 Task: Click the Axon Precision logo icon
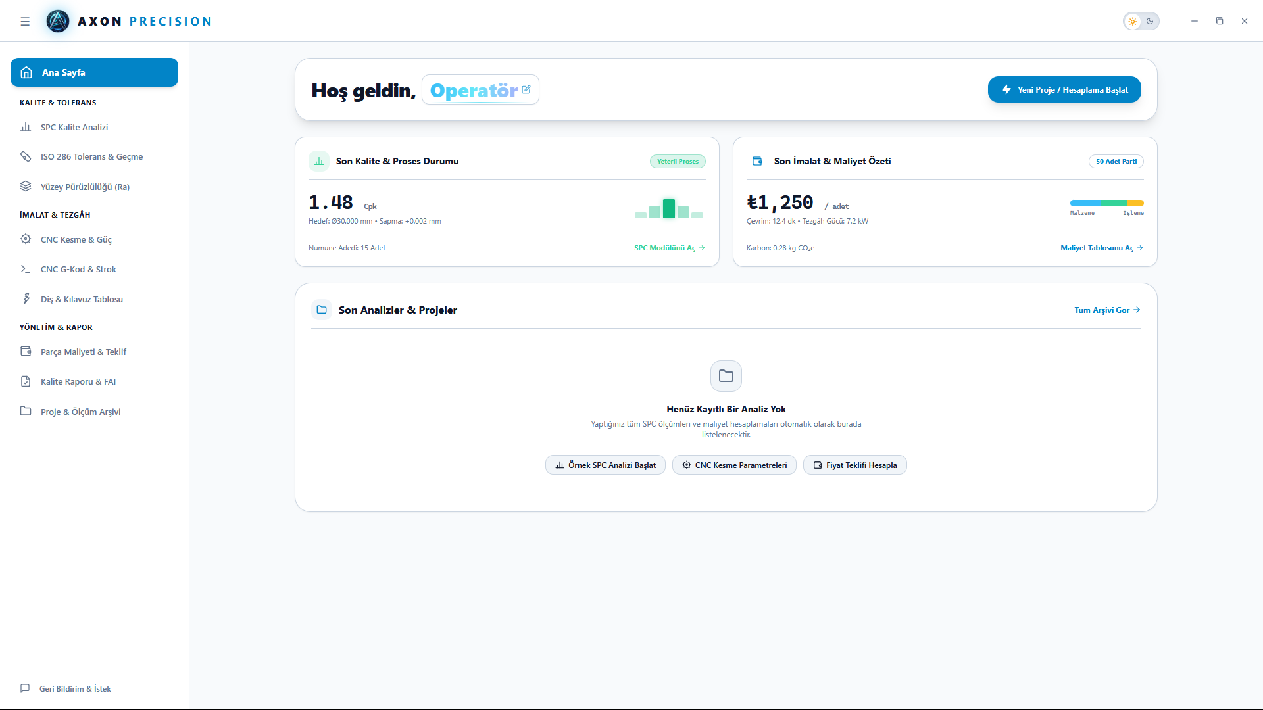coord(58,21)
